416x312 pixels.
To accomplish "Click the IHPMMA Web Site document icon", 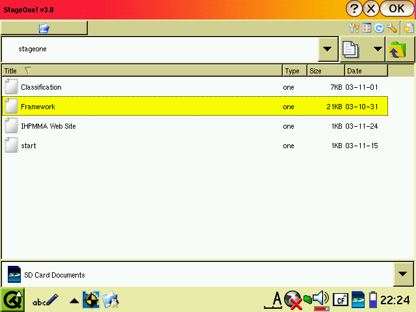I will 12,125.
